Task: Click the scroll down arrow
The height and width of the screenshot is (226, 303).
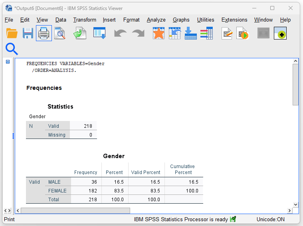Action: point(296,204)
